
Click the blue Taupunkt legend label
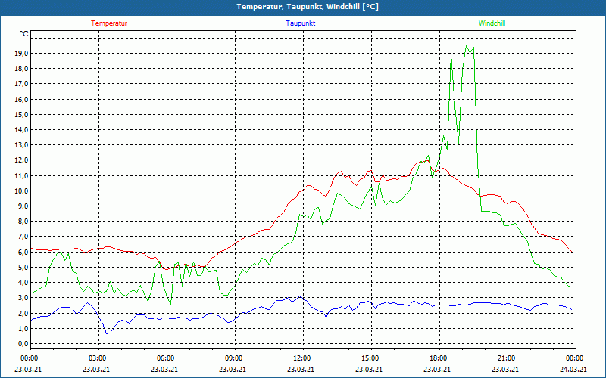point(300,23)
